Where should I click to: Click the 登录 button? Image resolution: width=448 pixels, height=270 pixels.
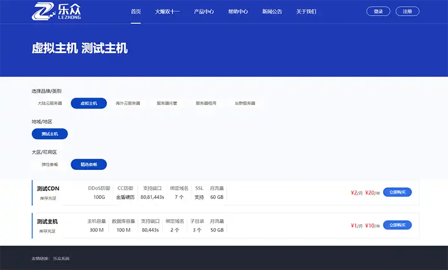pyautogui.click(x=379, y=11)
